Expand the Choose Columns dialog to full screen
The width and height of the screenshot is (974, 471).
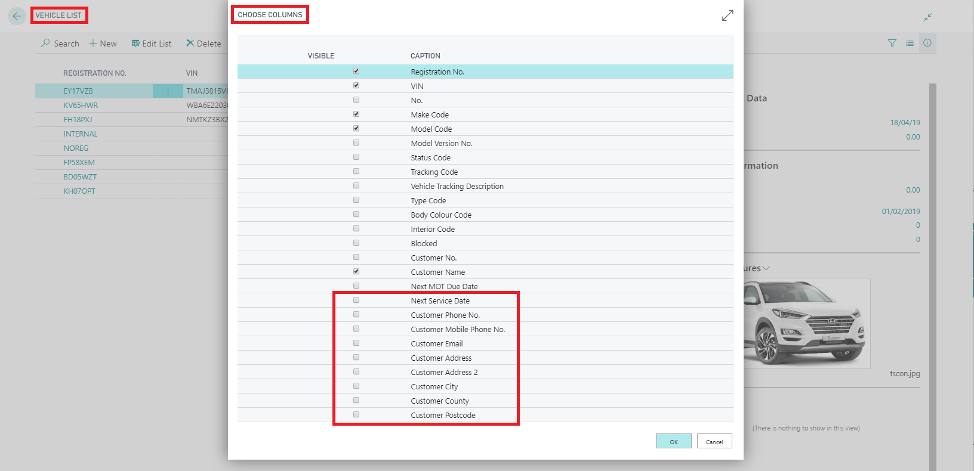point(727,16)
